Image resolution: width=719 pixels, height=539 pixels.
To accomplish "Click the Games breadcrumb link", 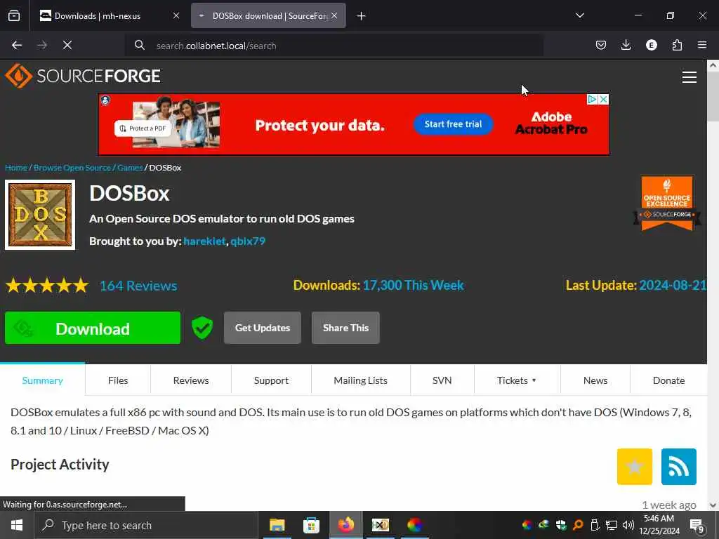I will pyautogui.click(x=130, y=168).
